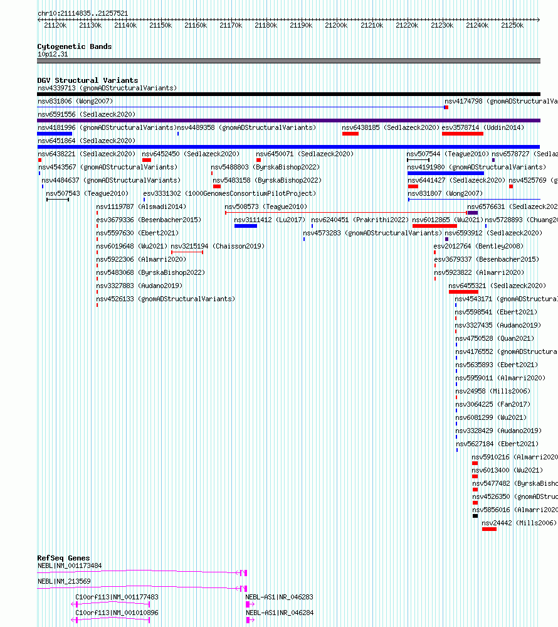
Task: Open nsv24958 (Mills2006) label
Action: 493,392
